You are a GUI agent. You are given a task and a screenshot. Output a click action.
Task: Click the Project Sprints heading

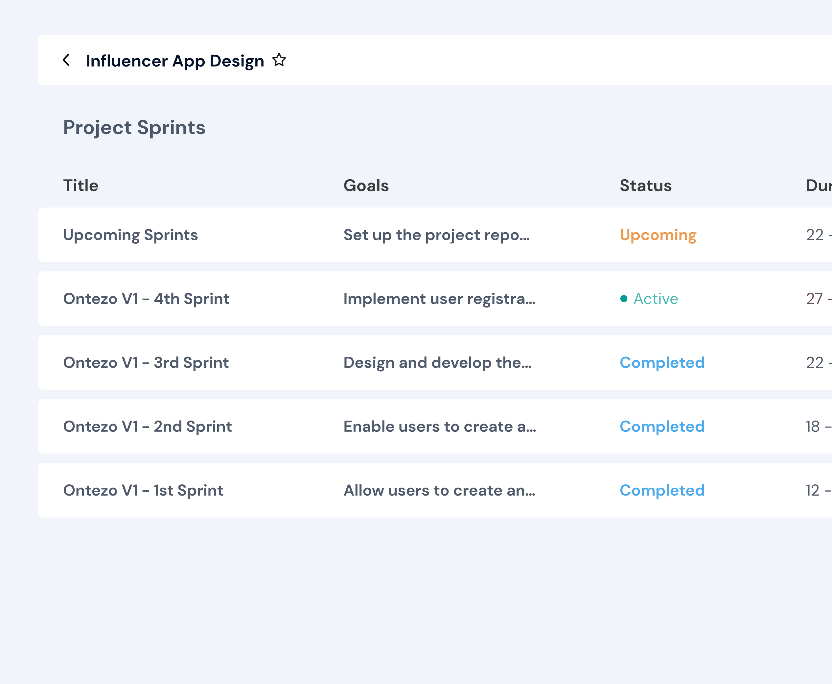pos(134,127)
